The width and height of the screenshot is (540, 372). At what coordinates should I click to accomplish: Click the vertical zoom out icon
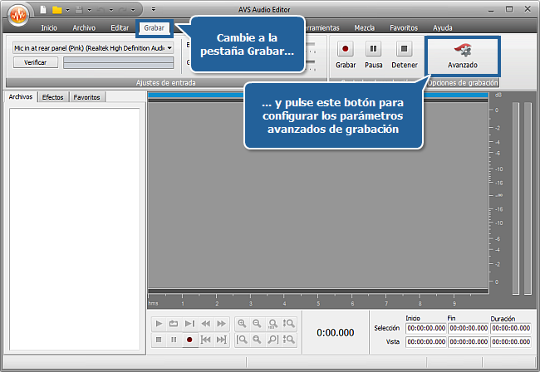click(x=288, y=340)
